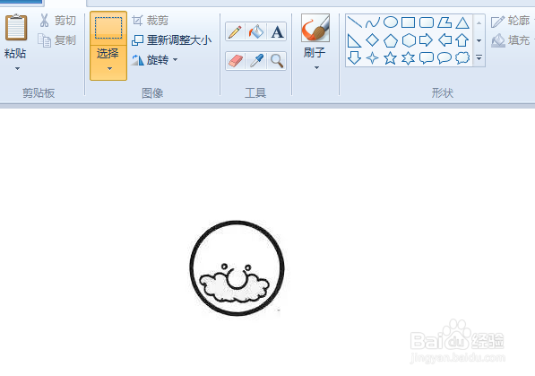This screenshot has height=376, width=535.
Task: Select the Magnifier tool
Action: click(277, 61)
